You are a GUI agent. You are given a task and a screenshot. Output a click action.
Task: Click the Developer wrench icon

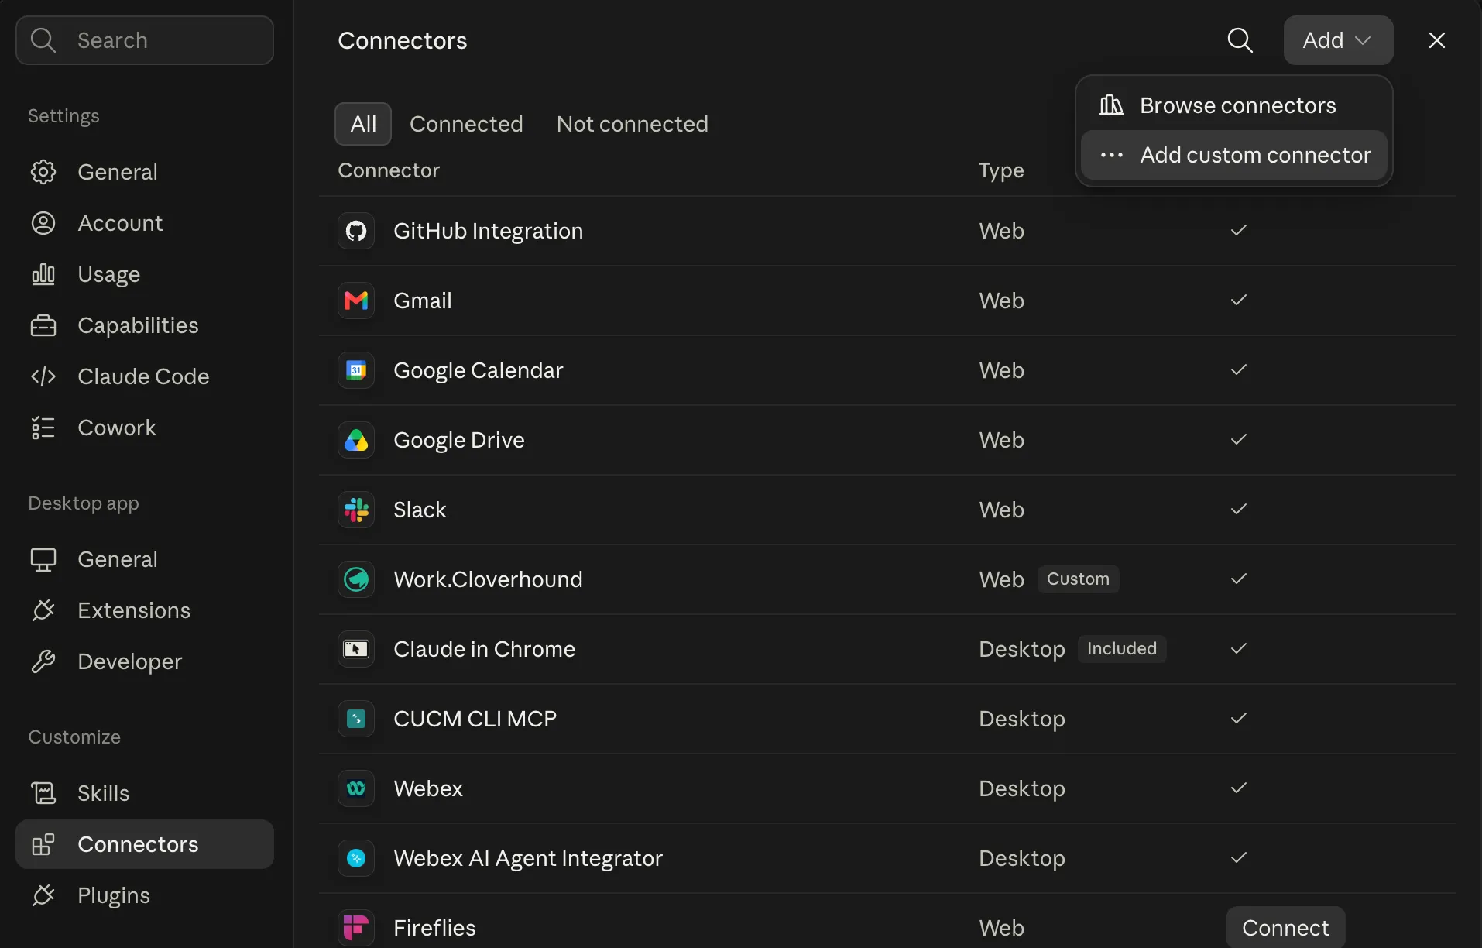coord(43,661)
